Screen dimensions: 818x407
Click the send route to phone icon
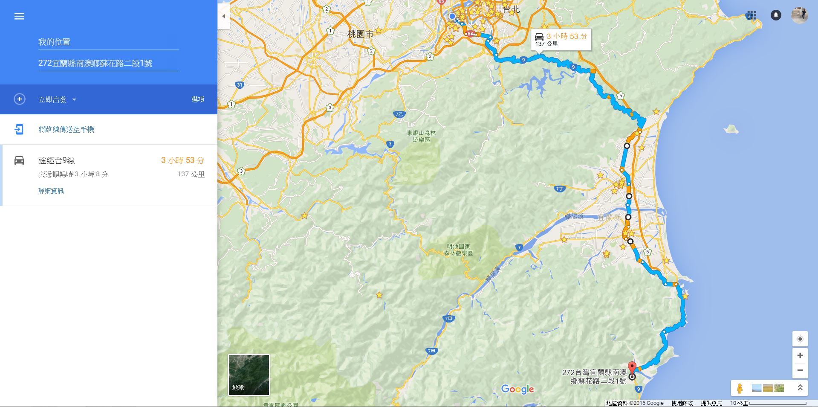tap(19, 129)
